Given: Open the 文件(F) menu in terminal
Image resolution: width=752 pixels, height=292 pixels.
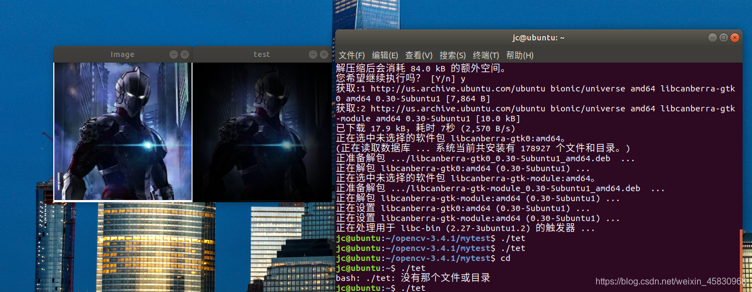Looking at the screenshot, I should tap(352, 55).
